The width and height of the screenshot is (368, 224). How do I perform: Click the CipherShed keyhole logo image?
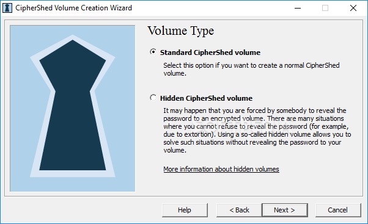(73, 108)
